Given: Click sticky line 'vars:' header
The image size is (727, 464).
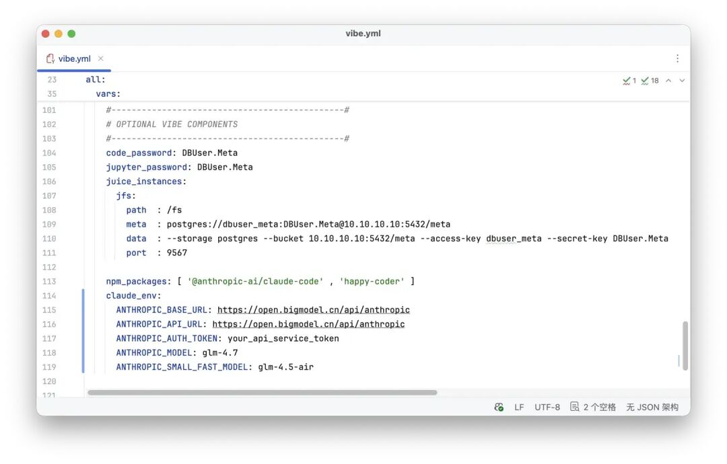Looking at the screenshot, I should (108, 94).
